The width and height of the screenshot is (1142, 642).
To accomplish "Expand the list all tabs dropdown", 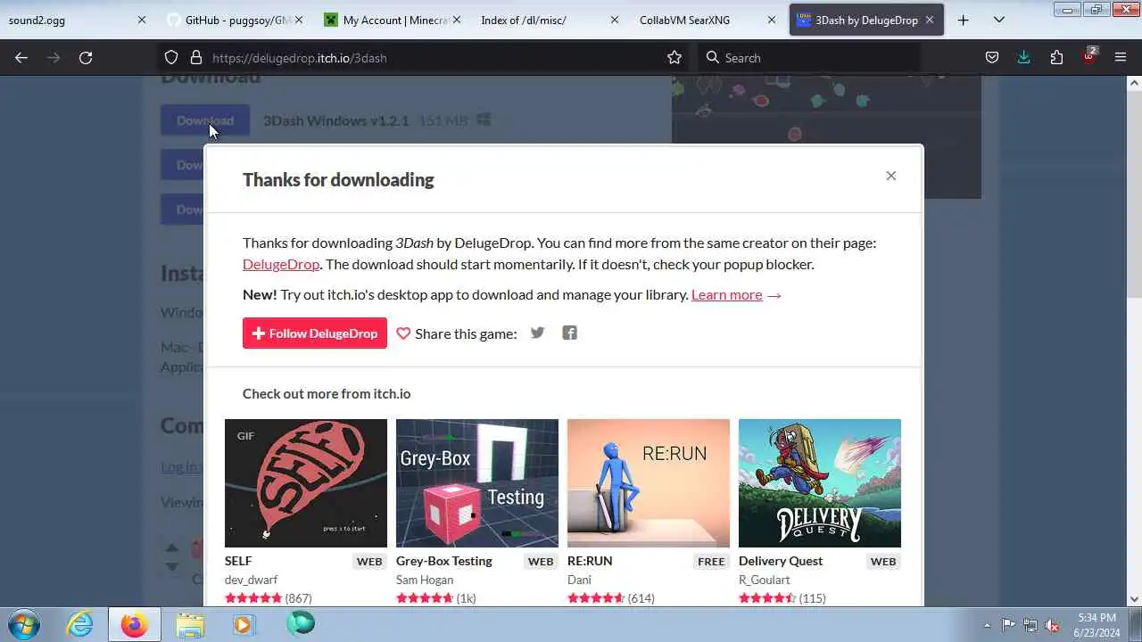I will pos(999,20).
